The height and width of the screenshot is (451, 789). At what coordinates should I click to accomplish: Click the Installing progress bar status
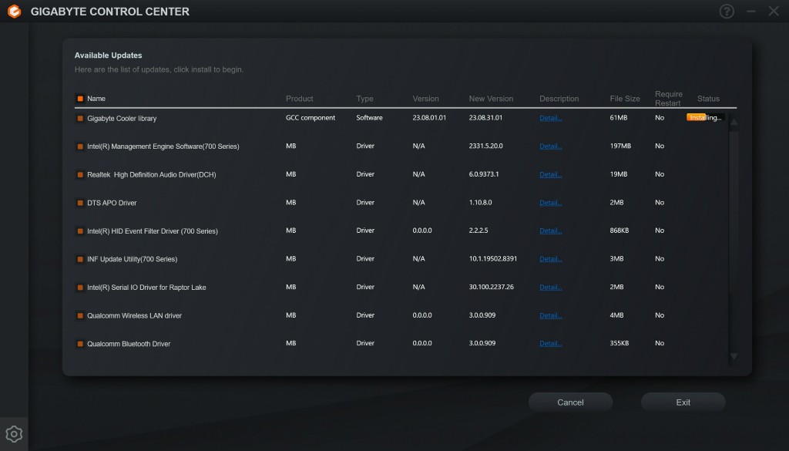705,118
